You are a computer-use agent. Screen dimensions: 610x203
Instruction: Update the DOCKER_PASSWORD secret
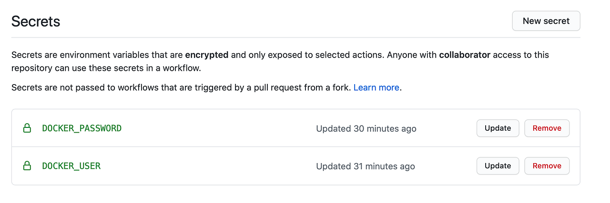[498, 128]
